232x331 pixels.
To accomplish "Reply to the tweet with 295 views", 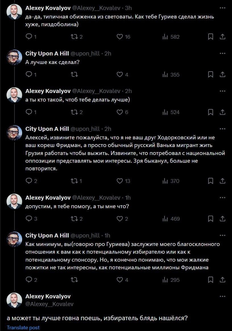I will tap(29, 280).
